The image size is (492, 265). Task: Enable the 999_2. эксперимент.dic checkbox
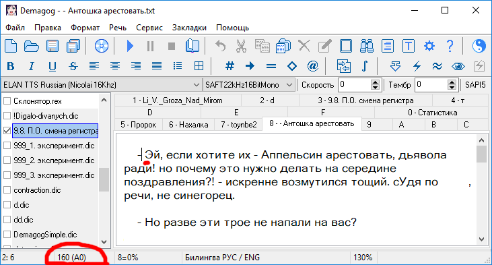click(x=7, y=160)
